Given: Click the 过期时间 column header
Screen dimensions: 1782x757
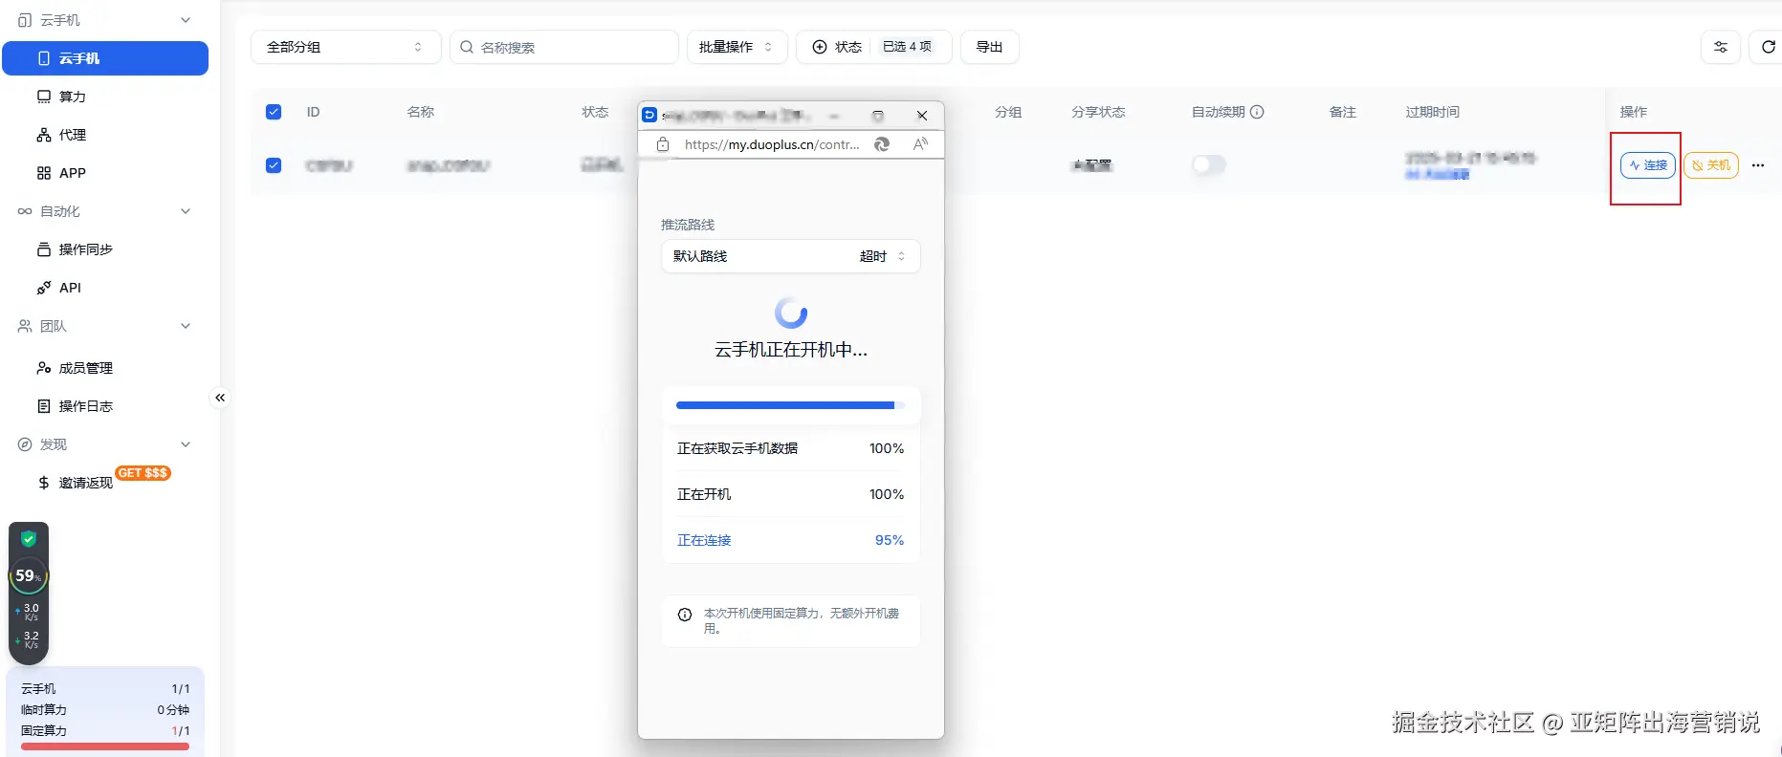Looking at the screenshot, I should click(x=1432, y=112).
